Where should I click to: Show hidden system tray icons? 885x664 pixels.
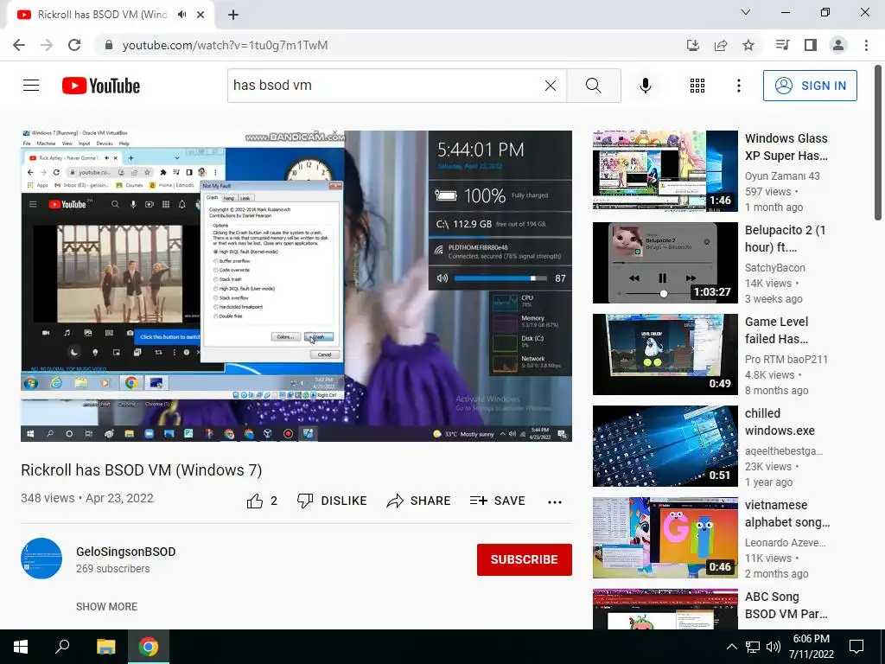731,647
